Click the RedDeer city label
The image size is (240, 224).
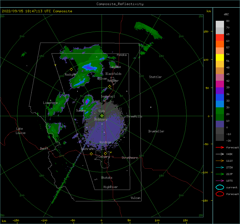coord(113,81)
